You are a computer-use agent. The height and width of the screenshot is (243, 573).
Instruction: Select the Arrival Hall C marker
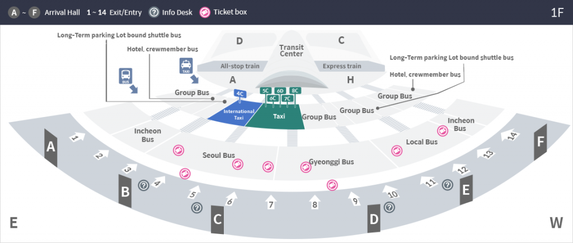218,220
